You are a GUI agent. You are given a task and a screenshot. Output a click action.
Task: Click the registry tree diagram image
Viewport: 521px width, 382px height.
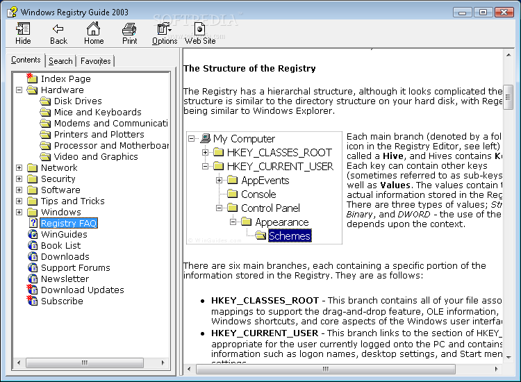(x=264, y=188)
